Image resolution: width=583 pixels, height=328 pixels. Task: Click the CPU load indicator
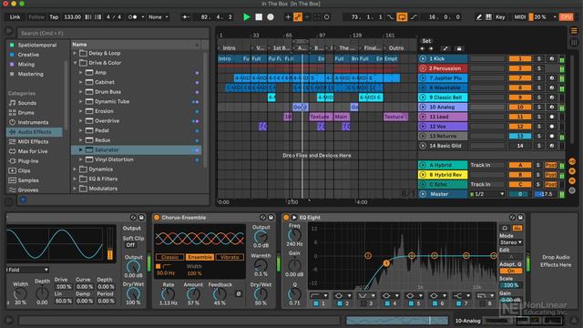pos(567,17)
